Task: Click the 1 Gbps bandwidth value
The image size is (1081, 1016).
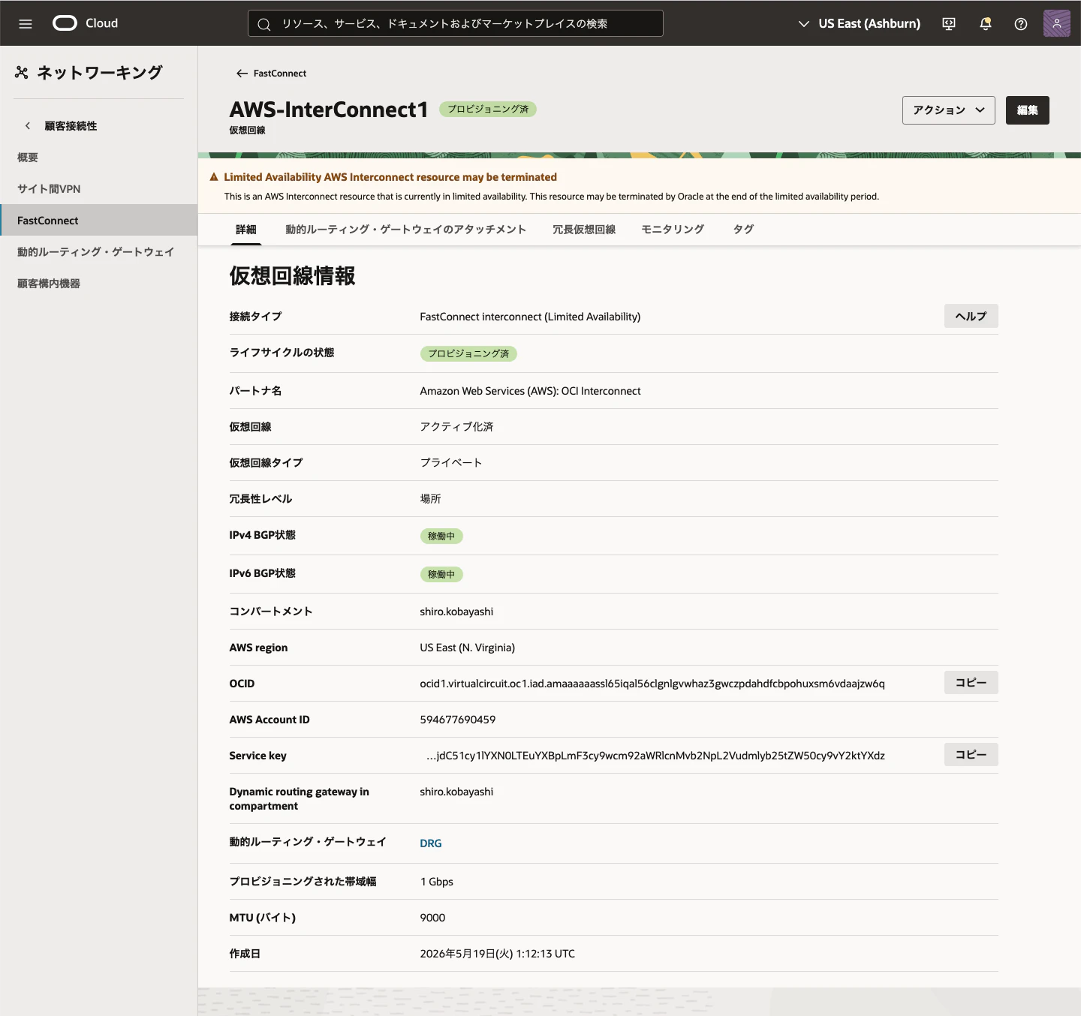Action: tap(437, 882)
